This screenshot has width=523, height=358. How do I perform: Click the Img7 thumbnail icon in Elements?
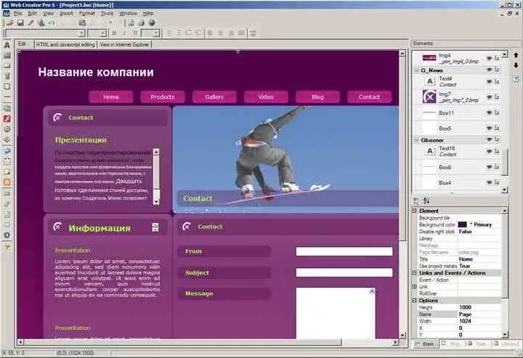pyautogui.click(x=429, y=97)
